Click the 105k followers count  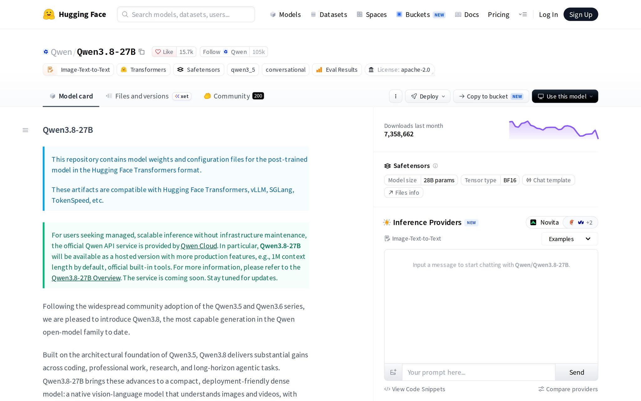pyautogui.click(x=259, y=52)
